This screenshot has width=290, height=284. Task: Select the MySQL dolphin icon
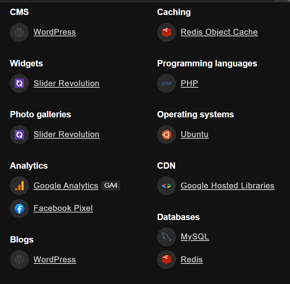[x=167, y=237]
